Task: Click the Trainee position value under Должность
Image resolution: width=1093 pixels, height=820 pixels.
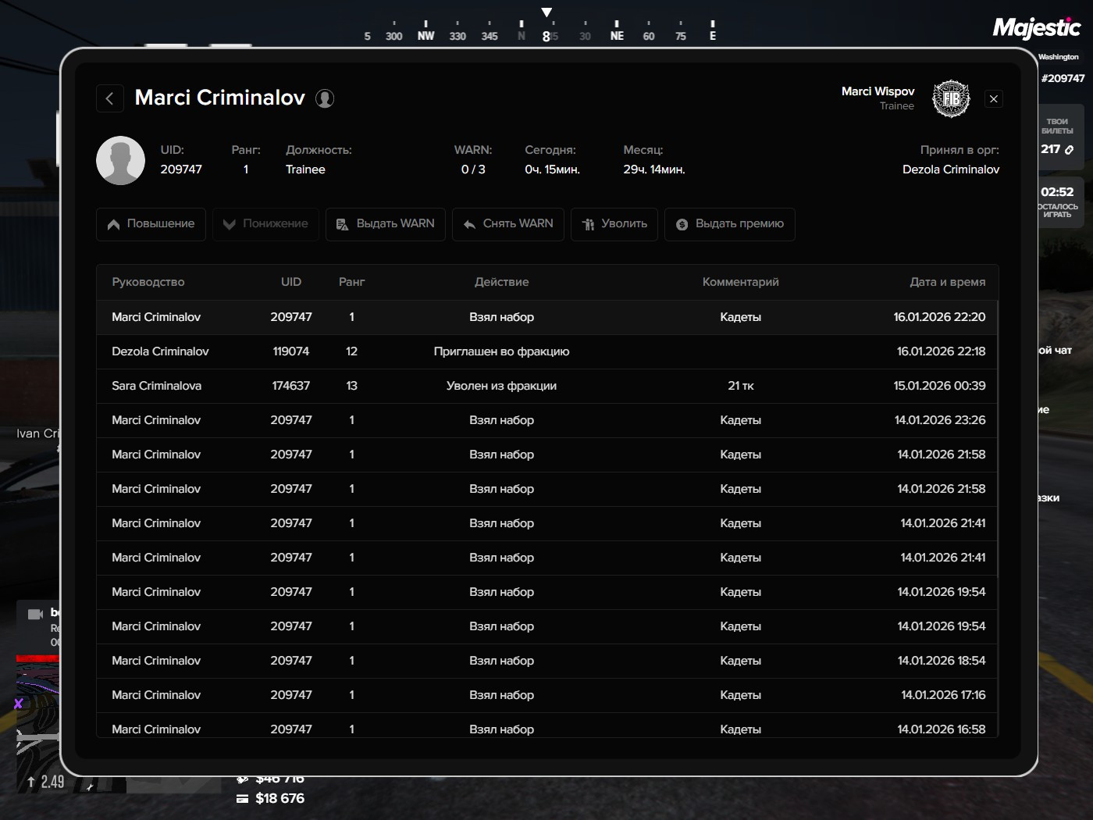Action: tap(305, 169)
